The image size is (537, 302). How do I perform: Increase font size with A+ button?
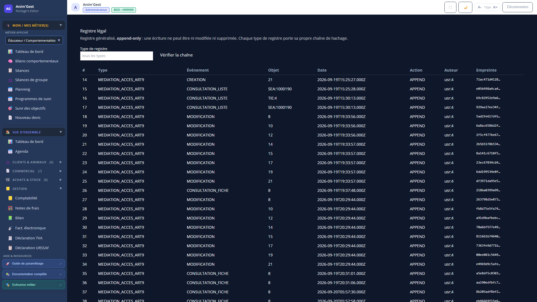(x=495, y=7)
